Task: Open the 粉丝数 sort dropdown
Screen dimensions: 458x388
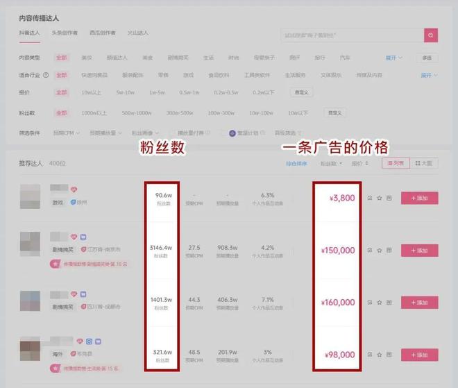Action: (330, 164)
